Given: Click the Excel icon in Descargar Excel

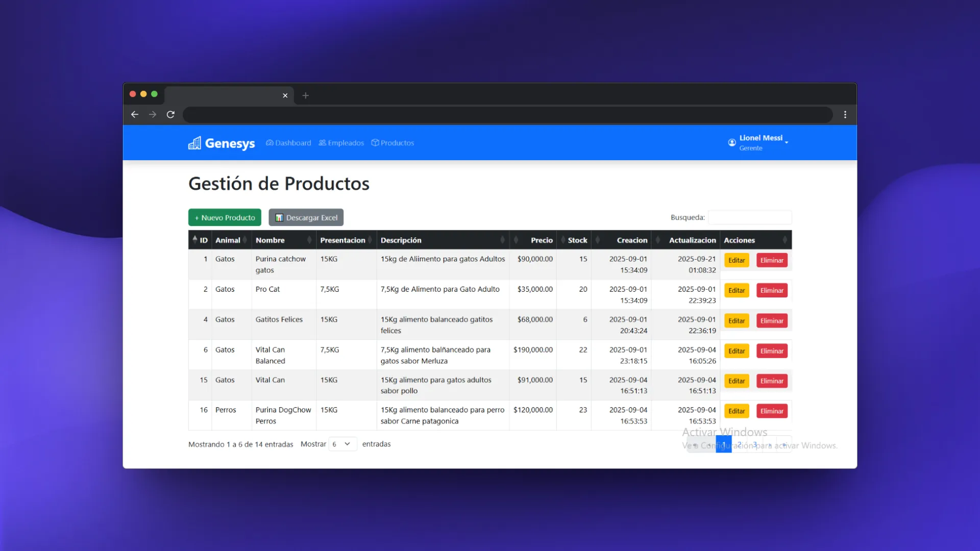Looking at the screenshot, I should pyautogui.click(x=279, y=218).
